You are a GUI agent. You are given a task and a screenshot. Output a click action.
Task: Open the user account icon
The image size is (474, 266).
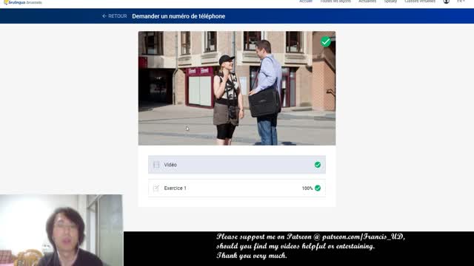click(x=446, y=1)
